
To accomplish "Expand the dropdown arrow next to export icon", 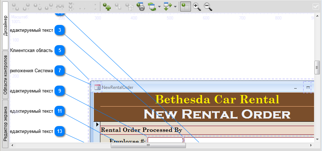I will 175,7.
